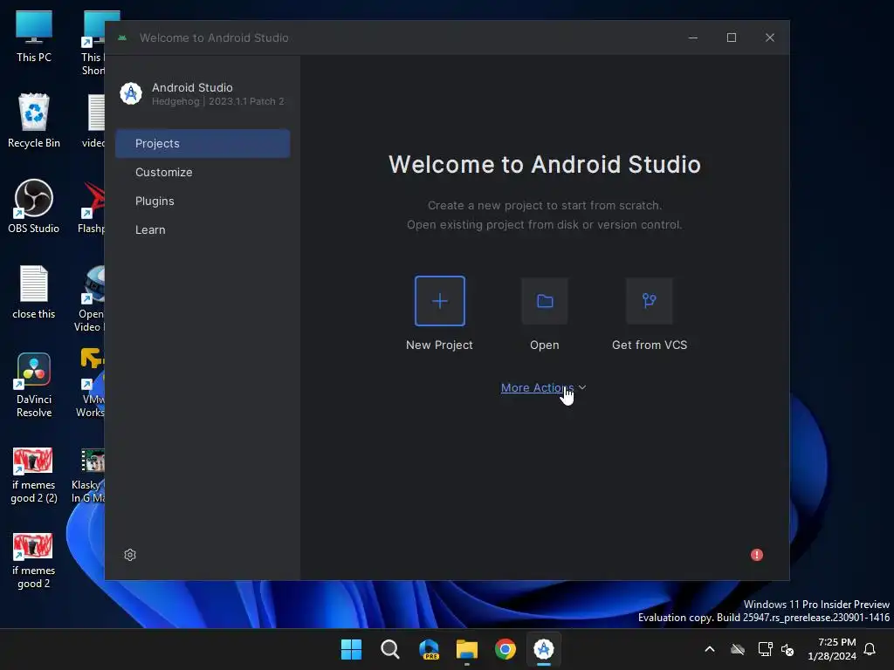
Task: Open the Windows Start menu
Action: (x=351, y=649)
